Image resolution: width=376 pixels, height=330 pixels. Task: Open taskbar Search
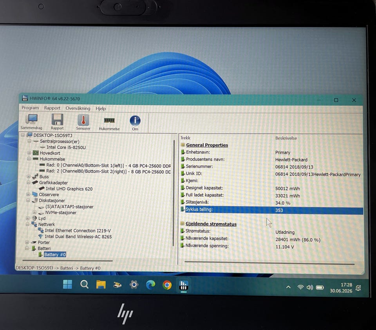[85, 285]
